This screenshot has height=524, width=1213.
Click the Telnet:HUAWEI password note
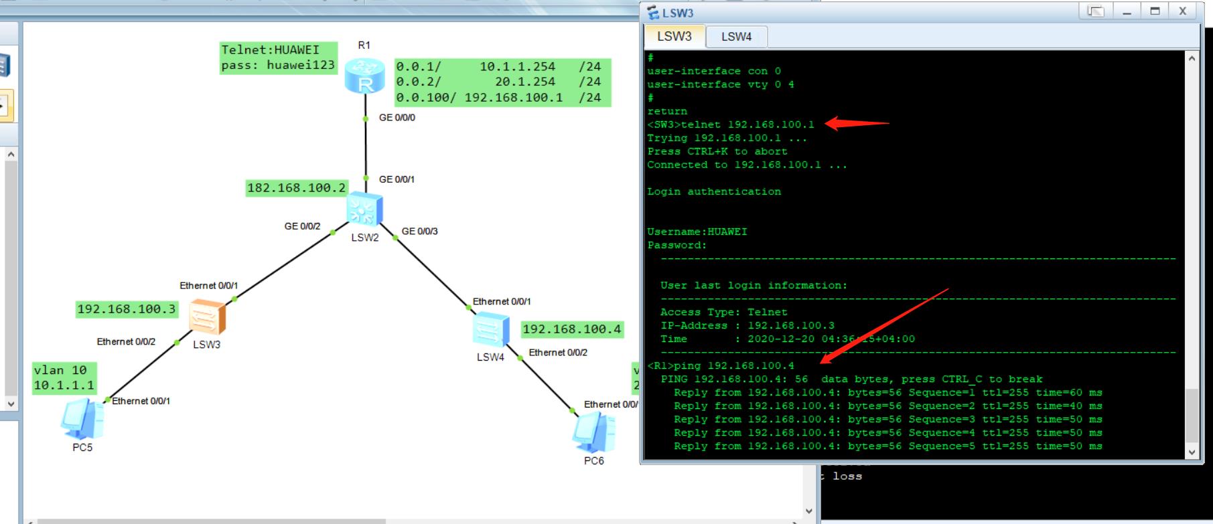tap(279, 58)
